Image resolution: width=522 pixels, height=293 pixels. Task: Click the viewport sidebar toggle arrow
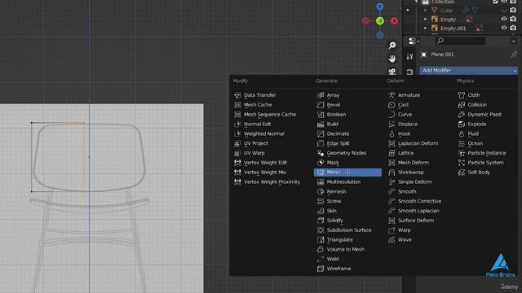400,9
